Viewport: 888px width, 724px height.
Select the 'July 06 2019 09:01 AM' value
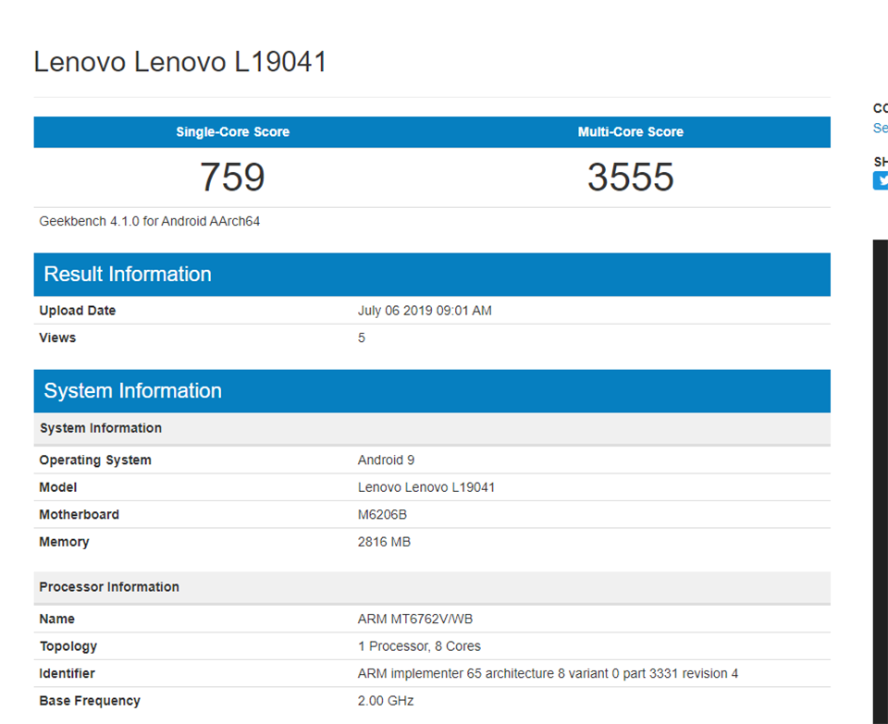pyautogui.click(x=425, y=311)
